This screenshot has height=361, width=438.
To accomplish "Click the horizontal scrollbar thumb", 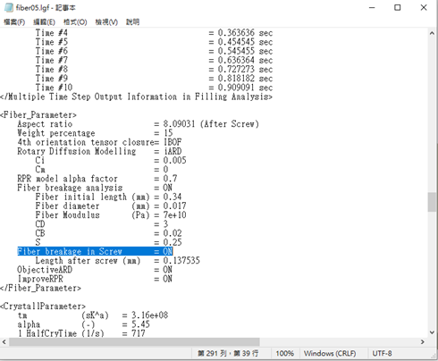I will click(134, 342).
